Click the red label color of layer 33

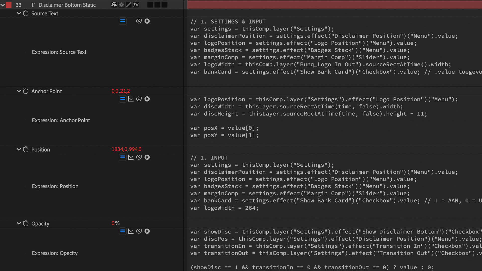click(9, 5)
